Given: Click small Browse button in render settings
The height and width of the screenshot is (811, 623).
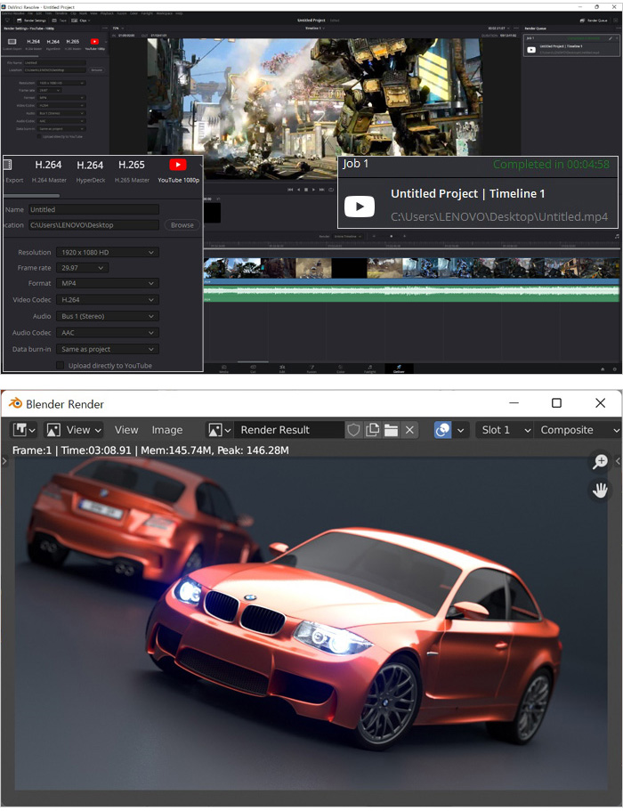Looking at the screenshot, I should pyautogui.click(x=97, y=69).
